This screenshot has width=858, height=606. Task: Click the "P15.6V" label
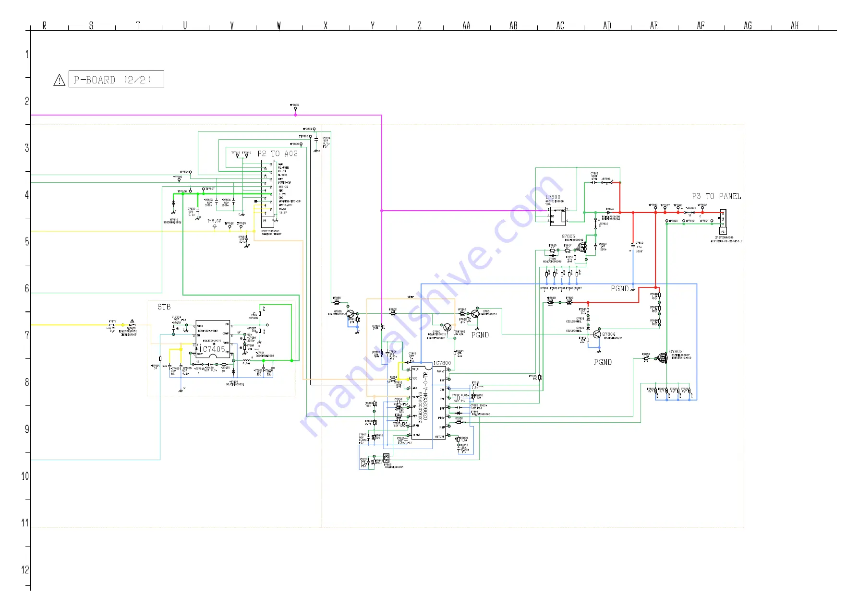(214, 221)
